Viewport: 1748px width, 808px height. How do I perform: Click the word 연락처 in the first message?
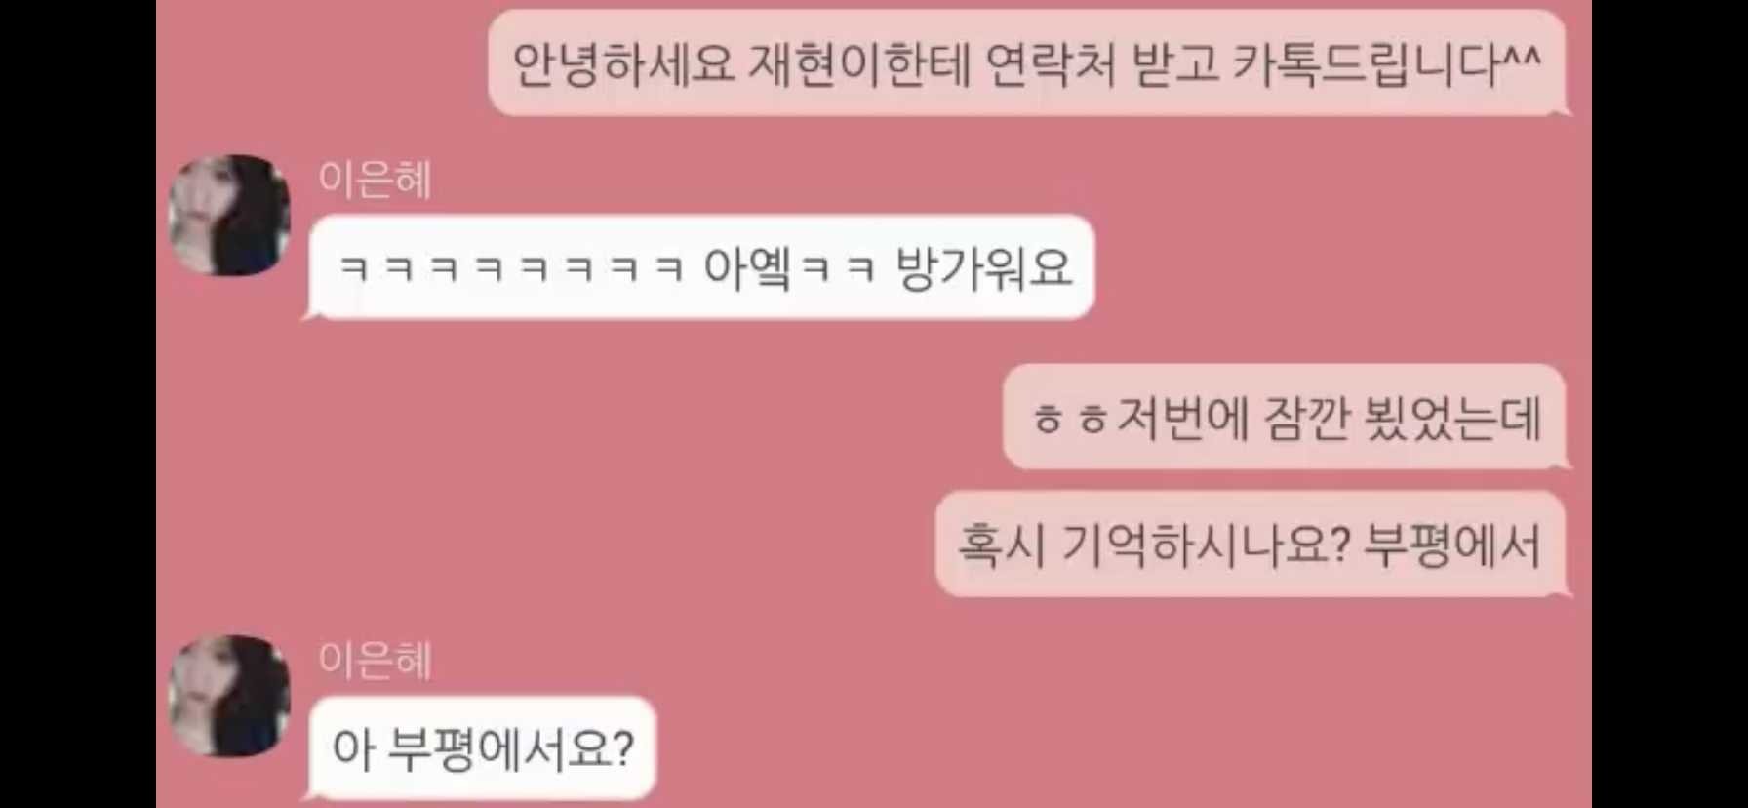click(x=1050, y=64)
